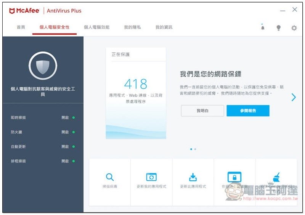Open 排程掃描 status entry
The height and width of the screenshot is (215, 305).
(42, 161)
